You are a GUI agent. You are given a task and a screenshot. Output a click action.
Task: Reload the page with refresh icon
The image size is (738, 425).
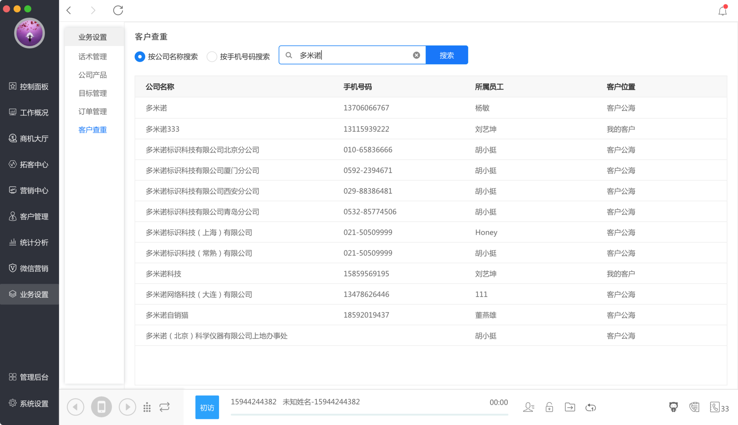coord(118,10)
